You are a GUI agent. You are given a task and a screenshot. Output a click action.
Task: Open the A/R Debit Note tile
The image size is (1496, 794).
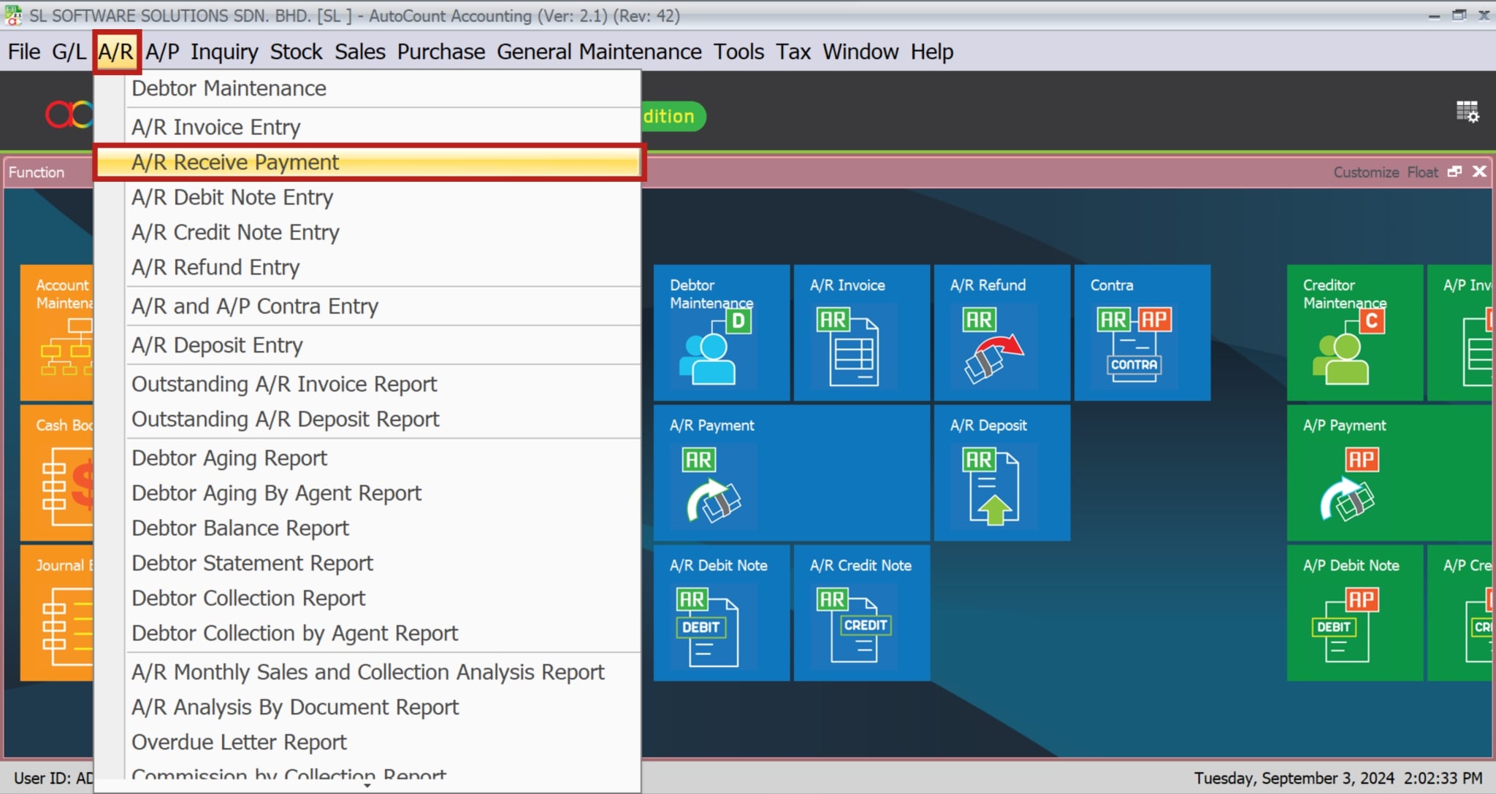click(721, 613)
